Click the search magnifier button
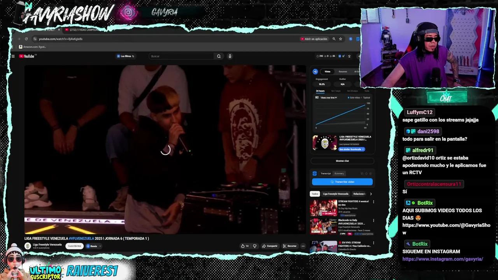498x280 pixels. (219, 56)
